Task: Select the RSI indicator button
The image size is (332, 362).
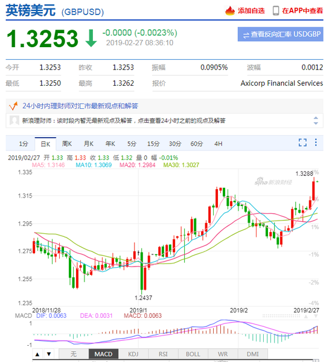Action: [163, 354]
